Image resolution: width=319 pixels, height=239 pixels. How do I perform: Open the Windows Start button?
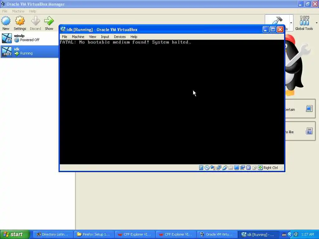[15, 234]
